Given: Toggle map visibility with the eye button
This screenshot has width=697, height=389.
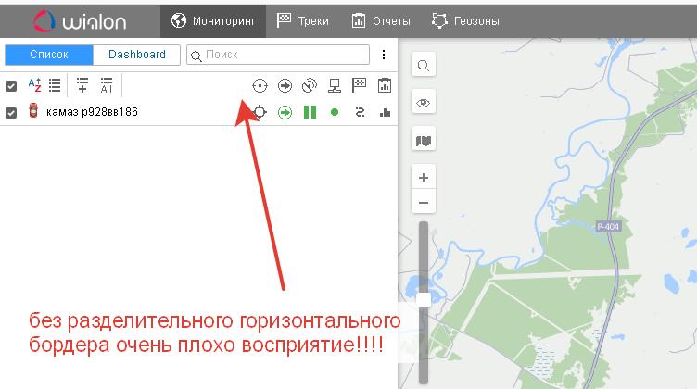Looking at the screenshot, I should click(x=424, y=103).
